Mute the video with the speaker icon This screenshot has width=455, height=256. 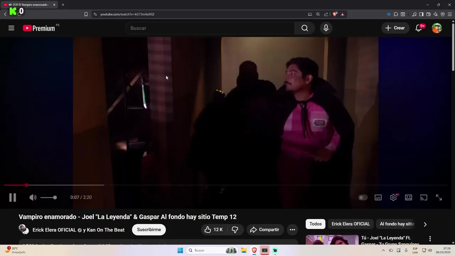coord(33,197)
